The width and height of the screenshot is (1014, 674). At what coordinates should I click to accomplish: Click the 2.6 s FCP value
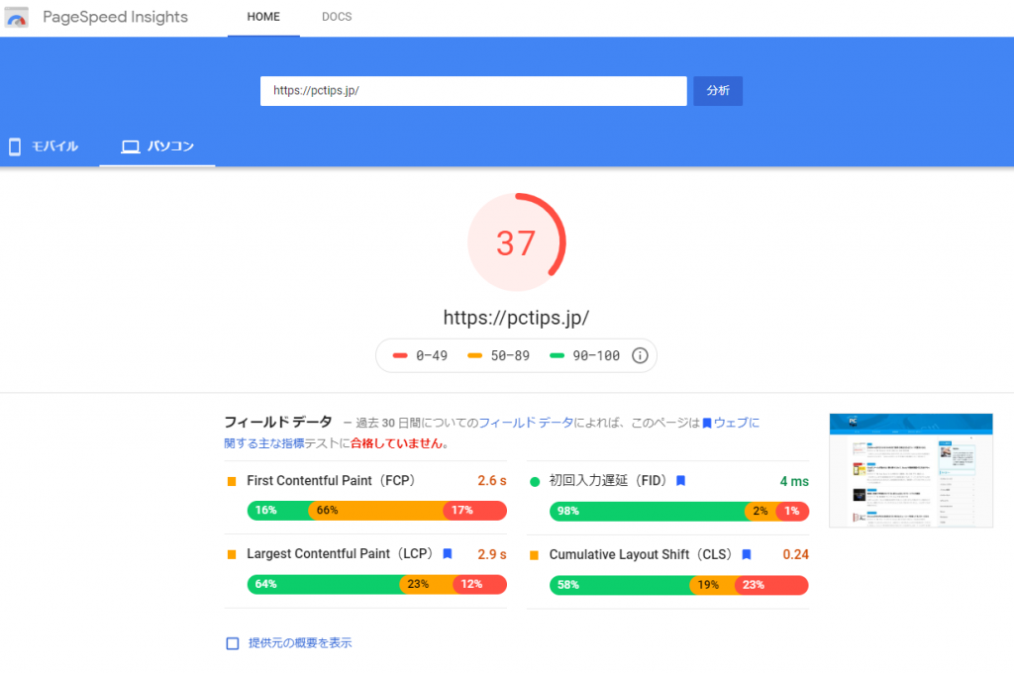[492, 481]
